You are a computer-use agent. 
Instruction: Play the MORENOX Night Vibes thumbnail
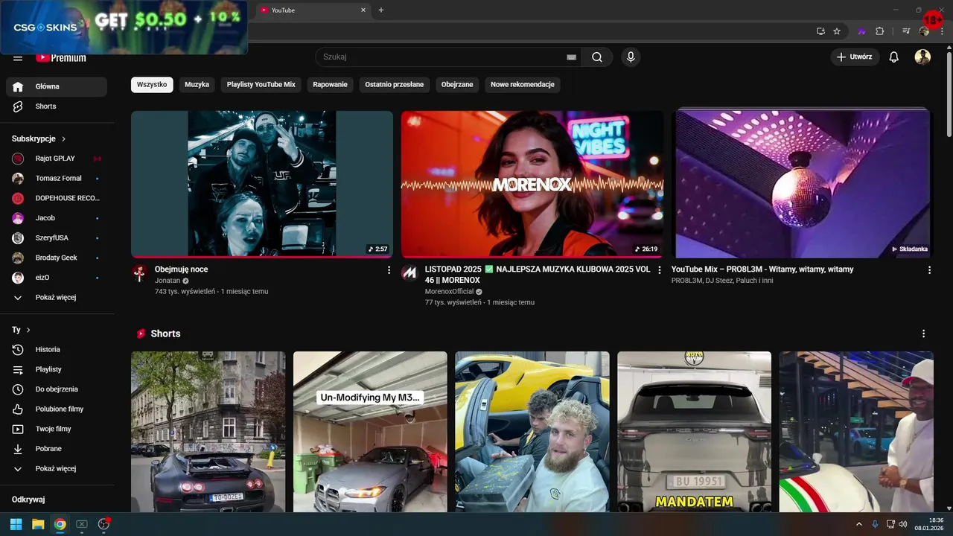point(532,184)
